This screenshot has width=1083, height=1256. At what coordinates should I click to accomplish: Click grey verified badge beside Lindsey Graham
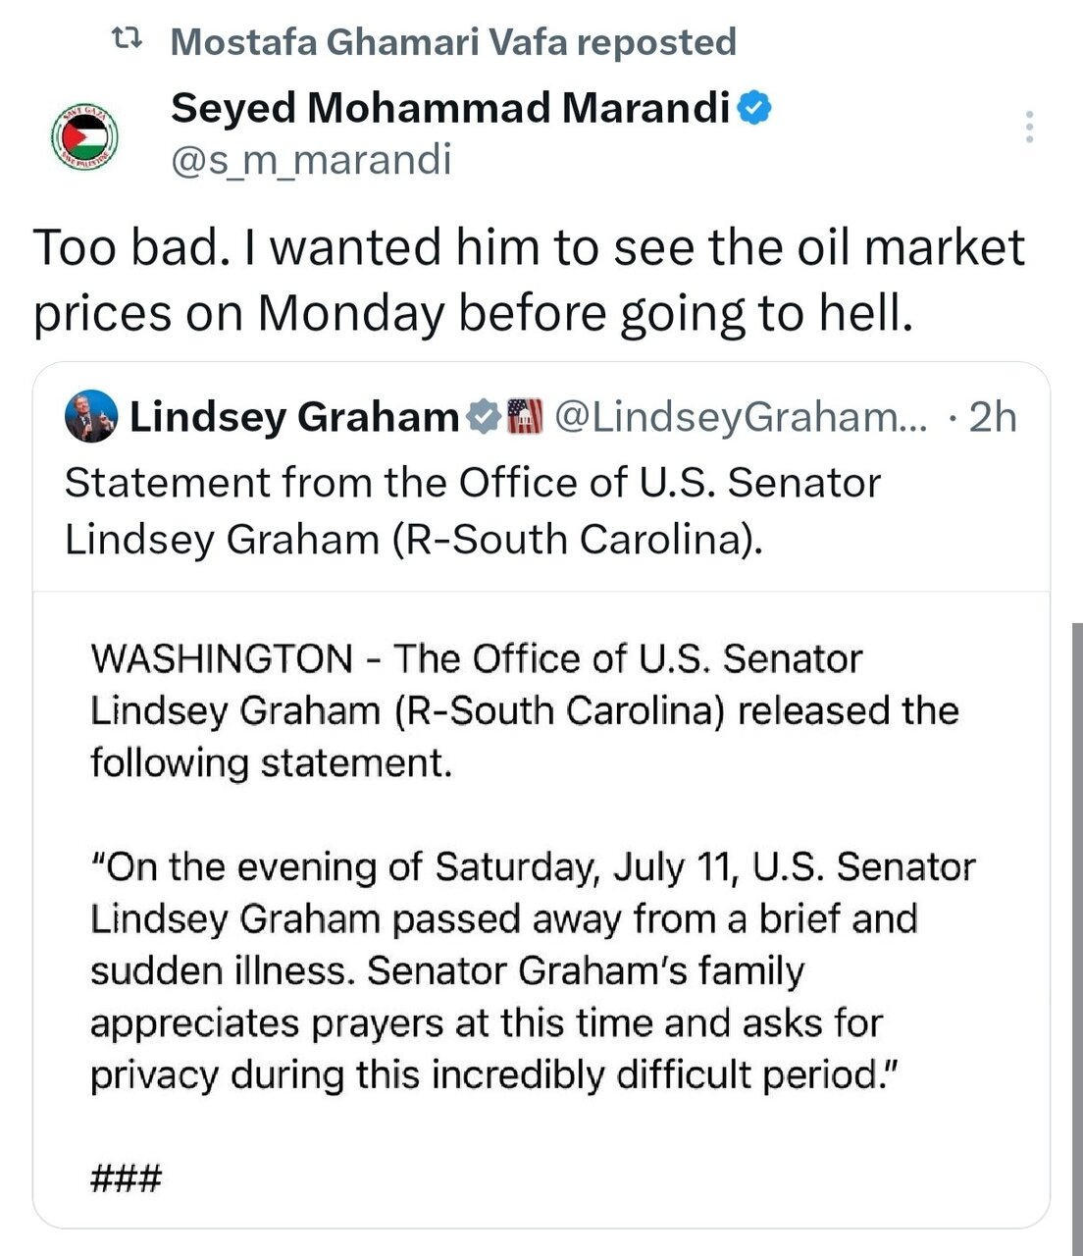pyautogui.click(x=482, y=417)
